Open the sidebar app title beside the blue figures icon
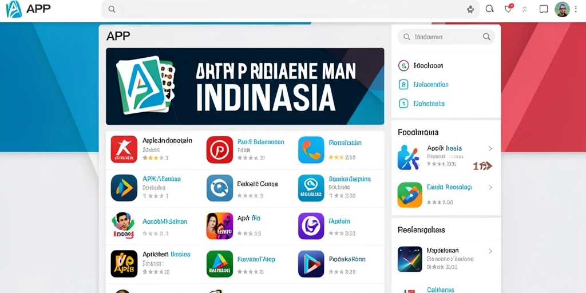 (444, 148)
